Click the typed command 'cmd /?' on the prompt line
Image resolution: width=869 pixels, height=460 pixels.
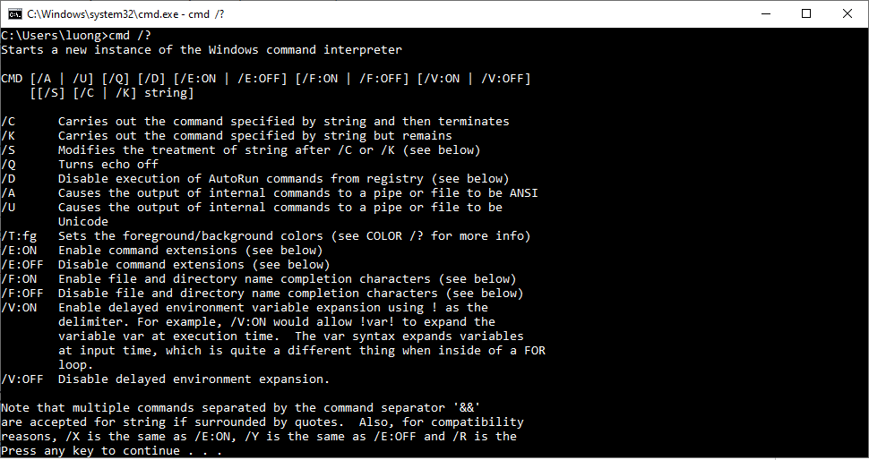(x=130, y=36)
